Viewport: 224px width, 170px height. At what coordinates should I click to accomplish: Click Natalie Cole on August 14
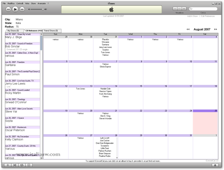tap(105, 89)
